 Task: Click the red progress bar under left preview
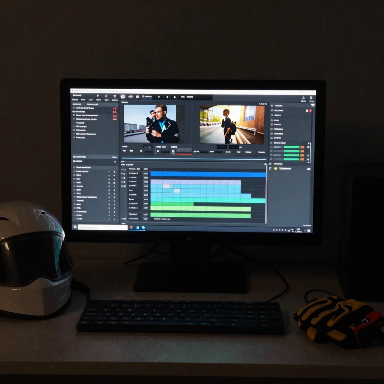(x=184, y=154)
